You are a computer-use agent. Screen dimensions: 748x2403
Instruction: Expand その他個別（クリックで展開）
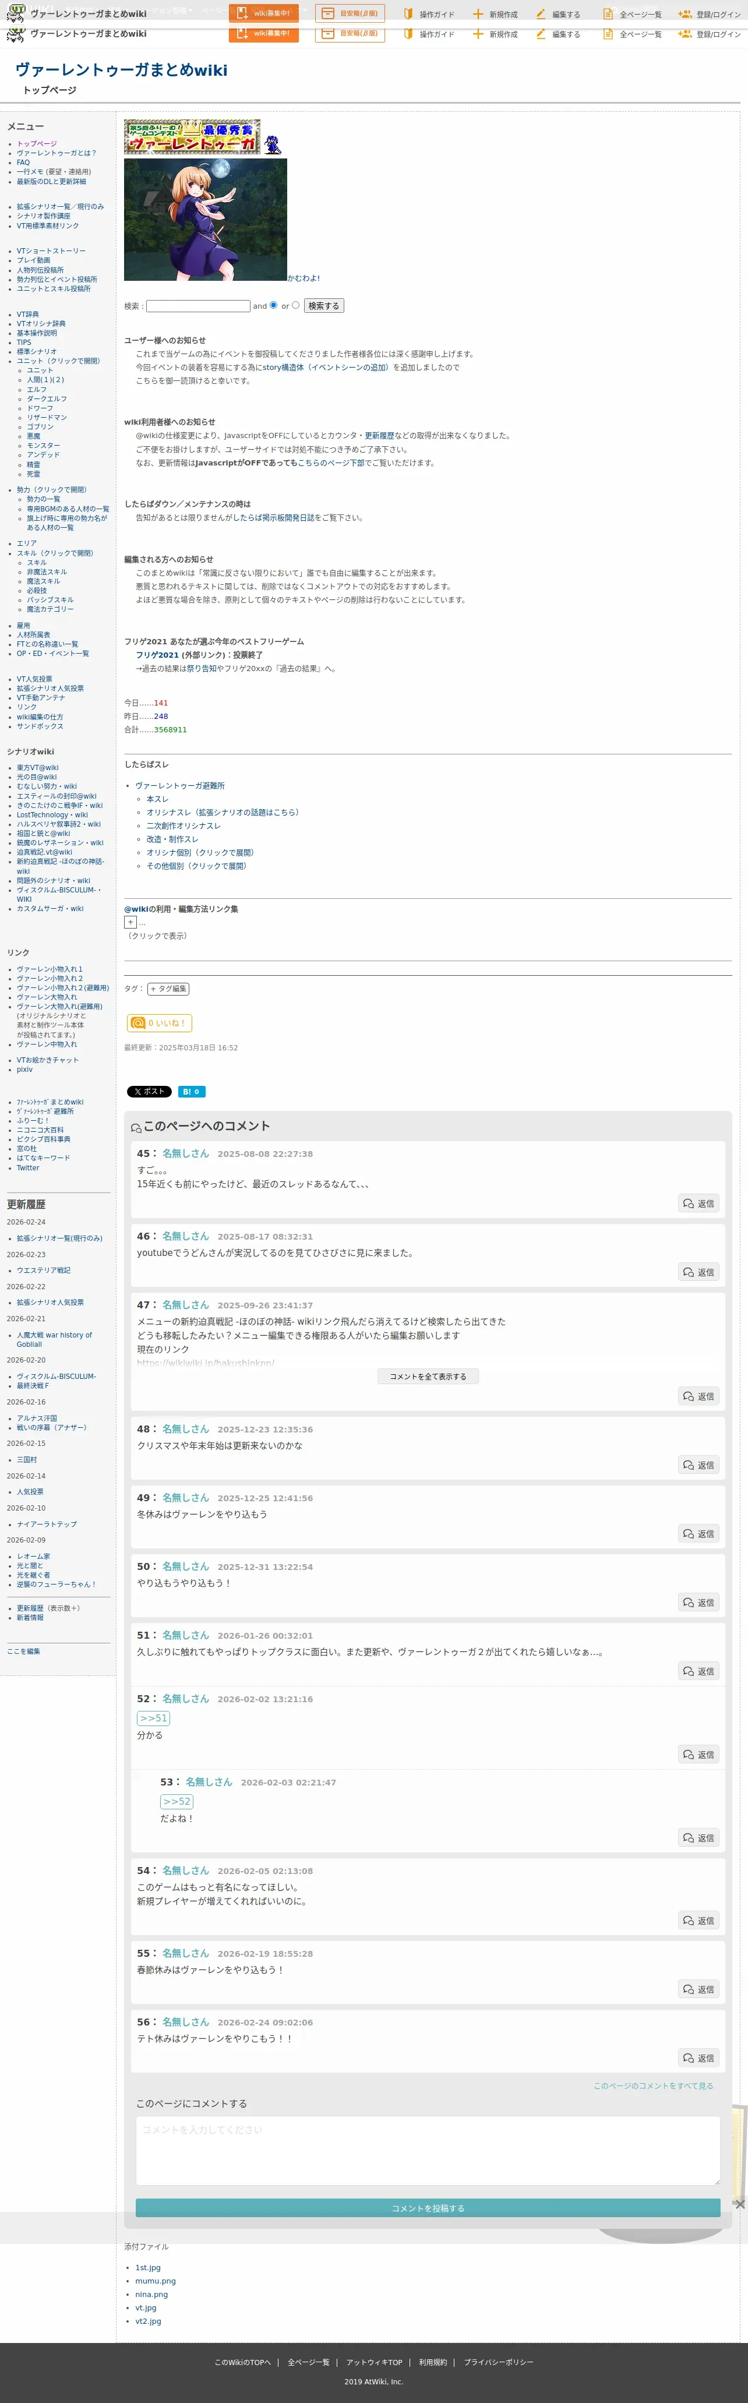point(197,866)
